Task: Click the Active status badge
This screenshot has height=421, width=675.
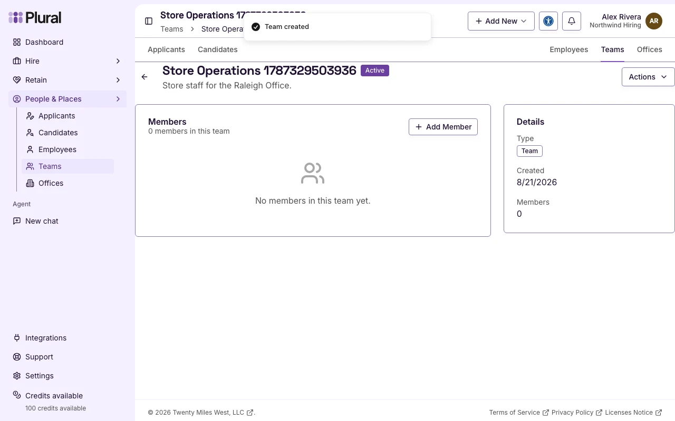Action: click(x=375, y=71)
